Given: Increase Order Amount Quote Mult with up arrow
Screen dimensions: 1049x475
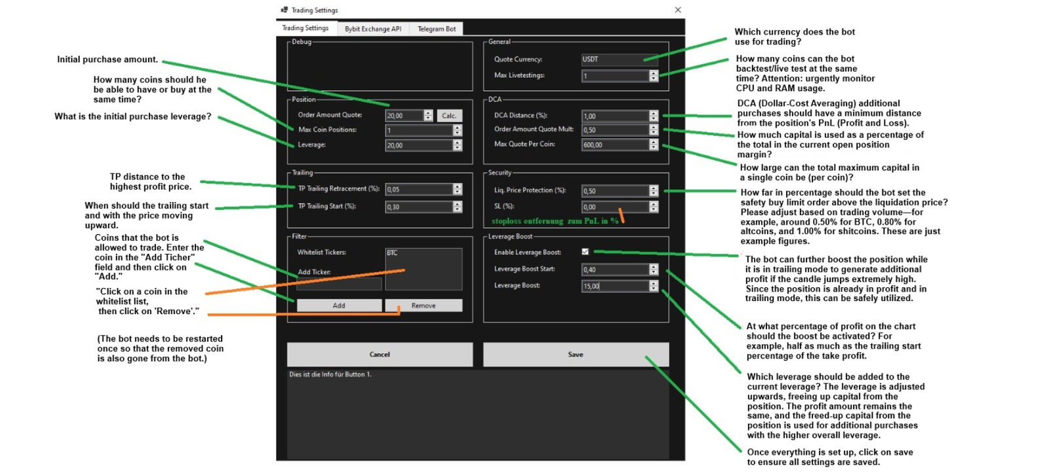Looking at the screenshot, I should point(654,128).
